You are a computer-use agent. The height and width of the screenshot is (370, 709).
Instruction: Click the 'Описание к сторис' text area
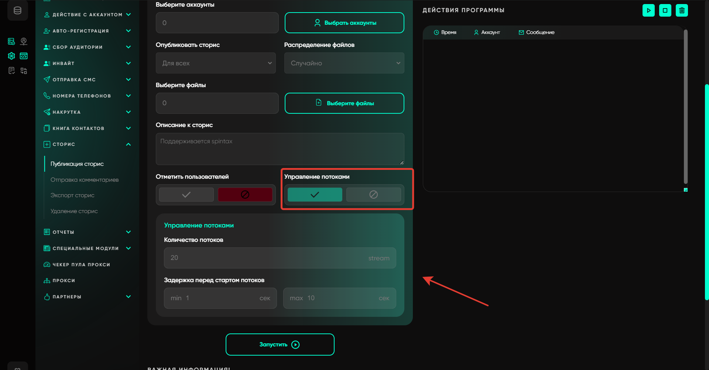(280, 149)
